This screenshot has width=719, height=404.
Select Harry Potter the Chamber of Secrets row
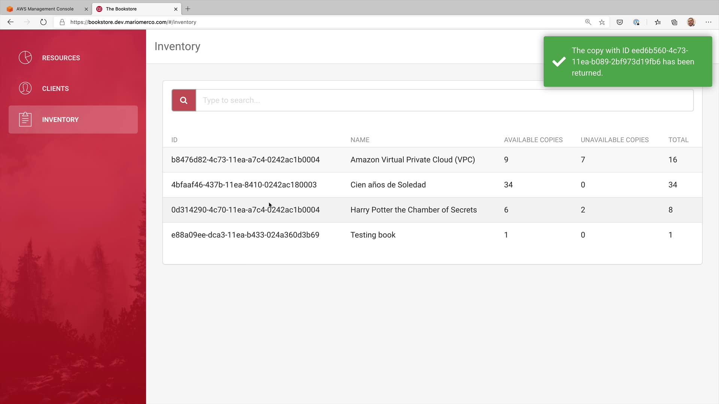tap(413, 210)
